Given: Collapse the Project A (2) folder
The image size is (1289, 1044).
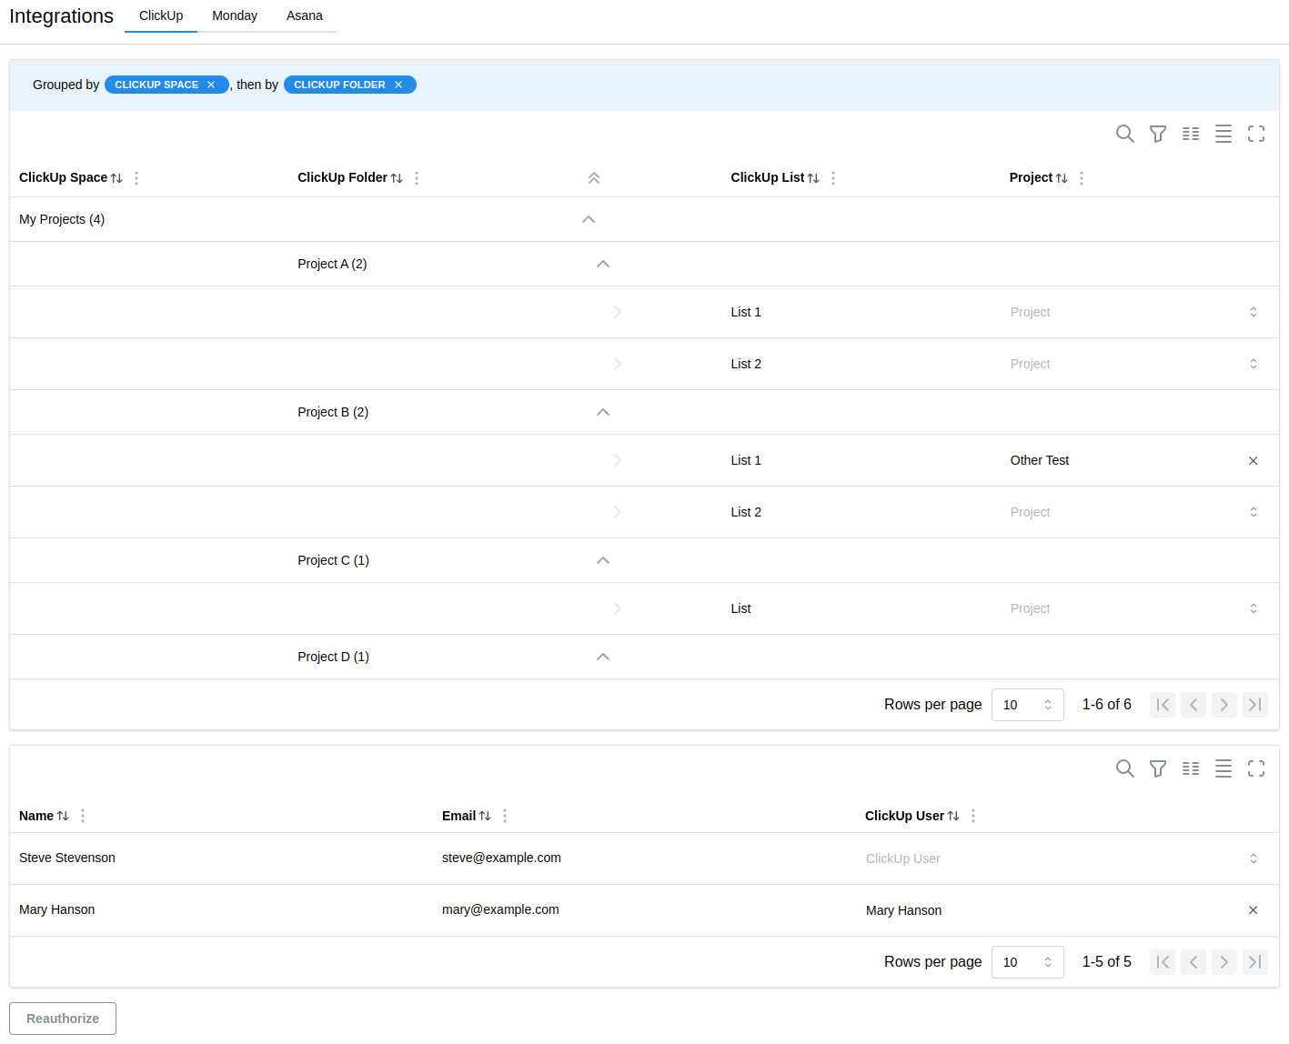Looking at the screenshot, I should 603,264.
